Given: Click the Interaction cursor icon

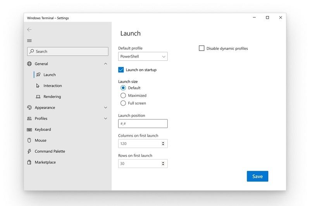Looking at the screenshot, I should (x=38, y=85).
